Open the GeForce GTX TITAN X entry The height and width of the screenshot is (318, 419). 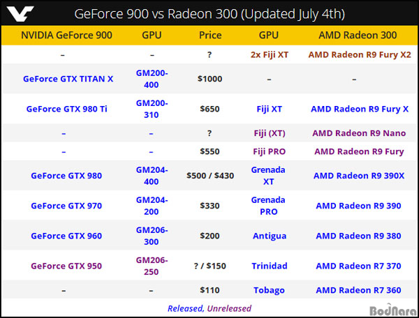68,79
